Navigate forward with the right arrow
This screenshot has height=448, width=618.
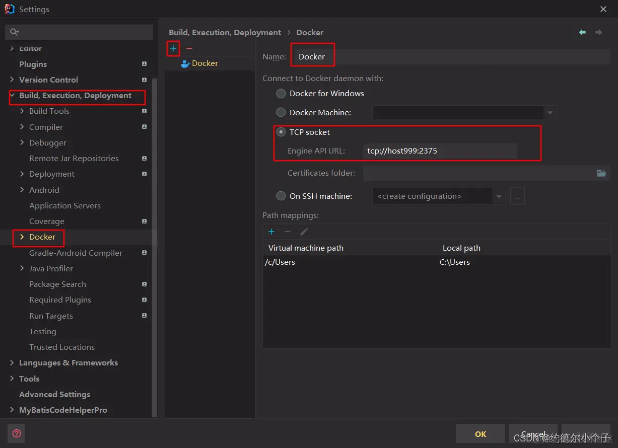point(599,32)
